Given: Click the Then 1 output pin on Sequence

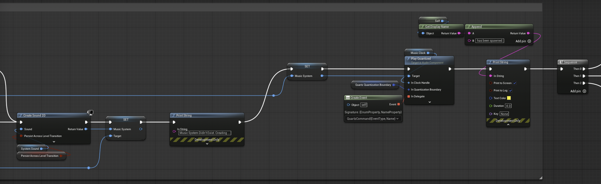Looking at the screenshot, I should [x=584, y=76].
